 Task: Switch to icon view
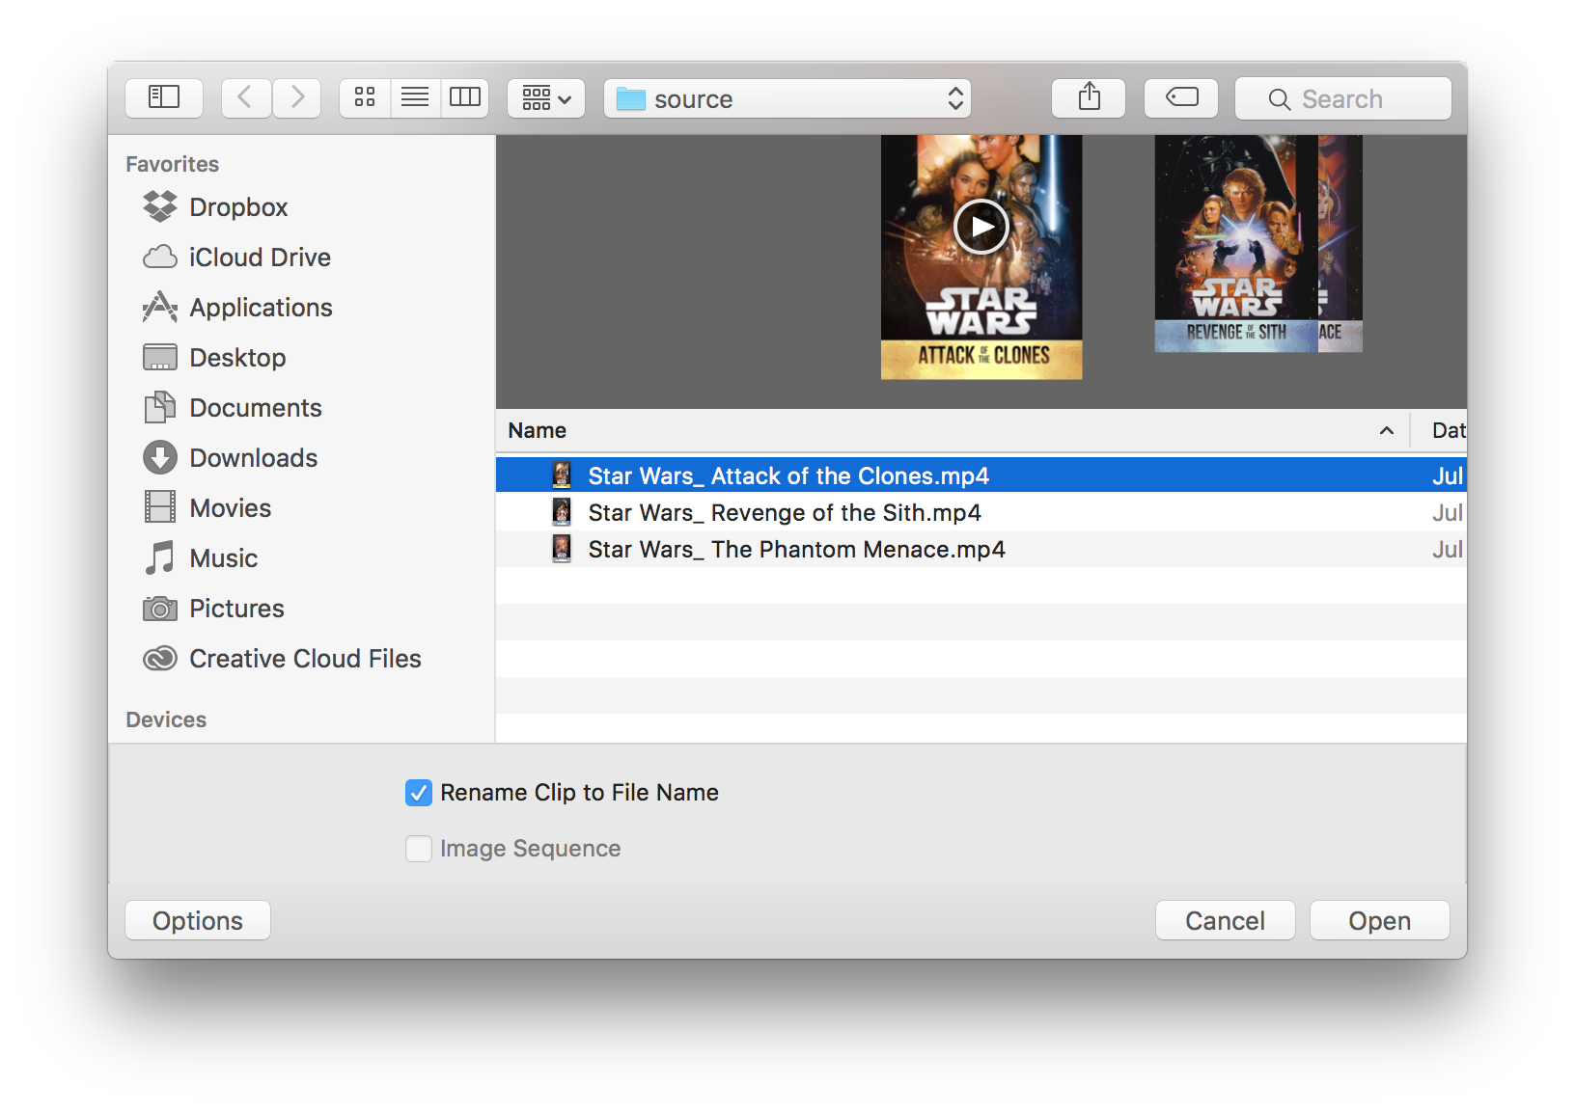(x=365, y=97)
